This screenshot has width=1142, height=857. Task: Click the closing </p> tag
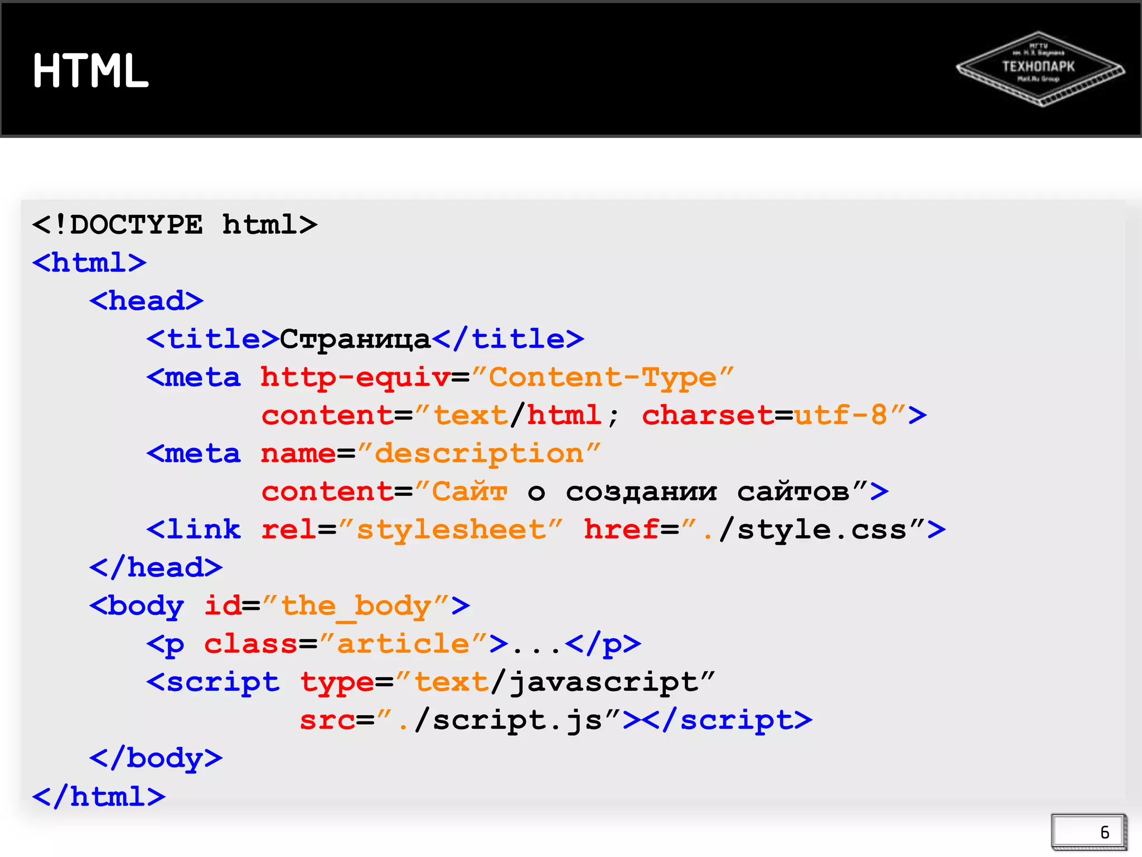603,644
